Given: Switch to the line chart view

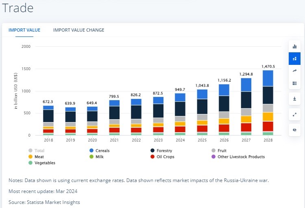Looking at the screenshot, I should pyautogui.click(x=294, y=71).
